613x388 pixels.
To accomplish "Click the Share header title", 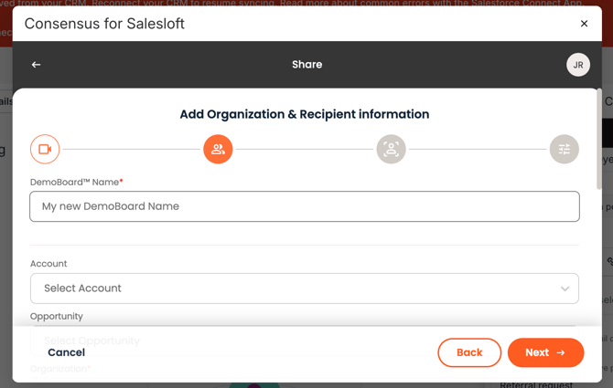I will pyautogui.click(x=306, y=65).
